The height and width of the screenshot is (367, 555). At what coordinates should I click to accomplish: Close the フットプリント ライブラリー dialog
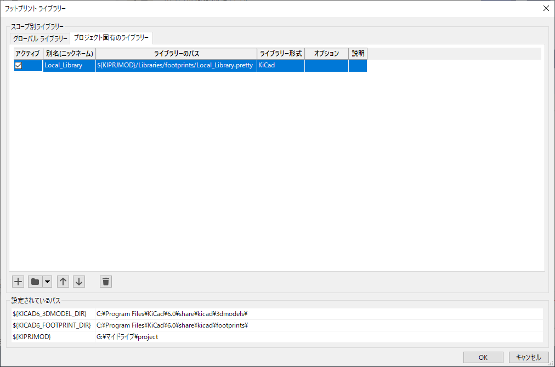click(x=545, y=8)
